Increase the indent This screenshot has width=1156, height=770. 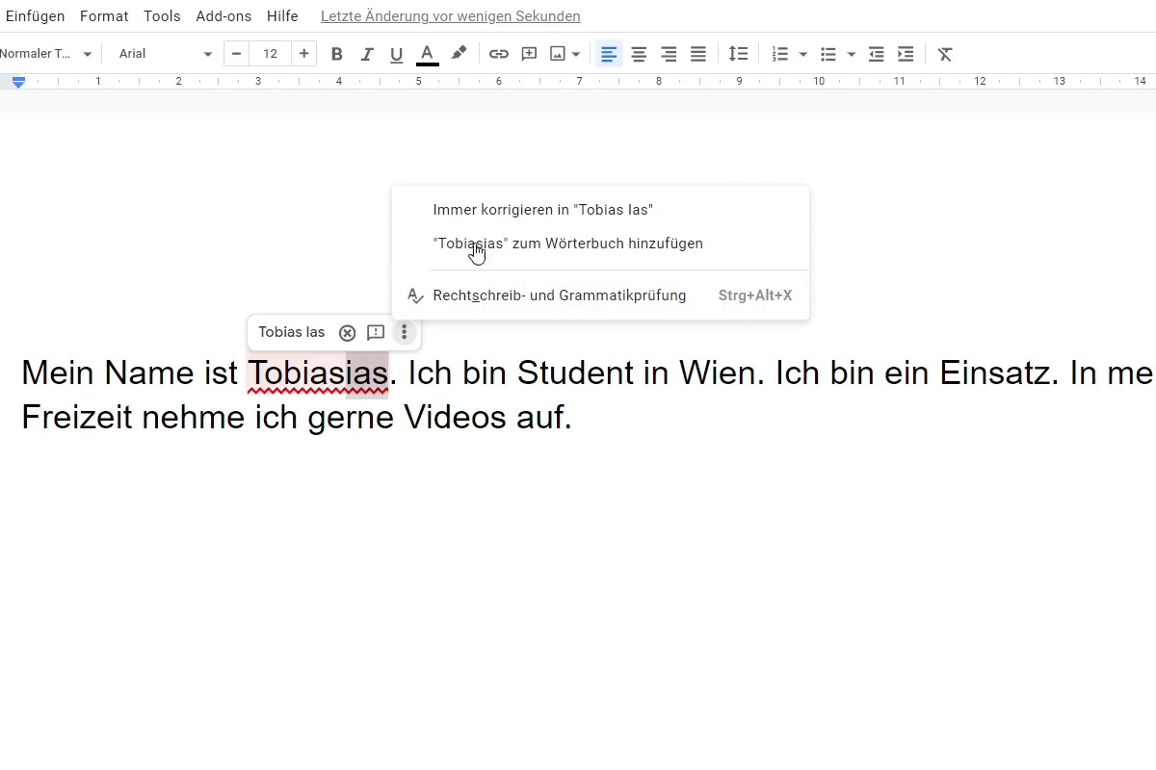[x=906, y=54]
